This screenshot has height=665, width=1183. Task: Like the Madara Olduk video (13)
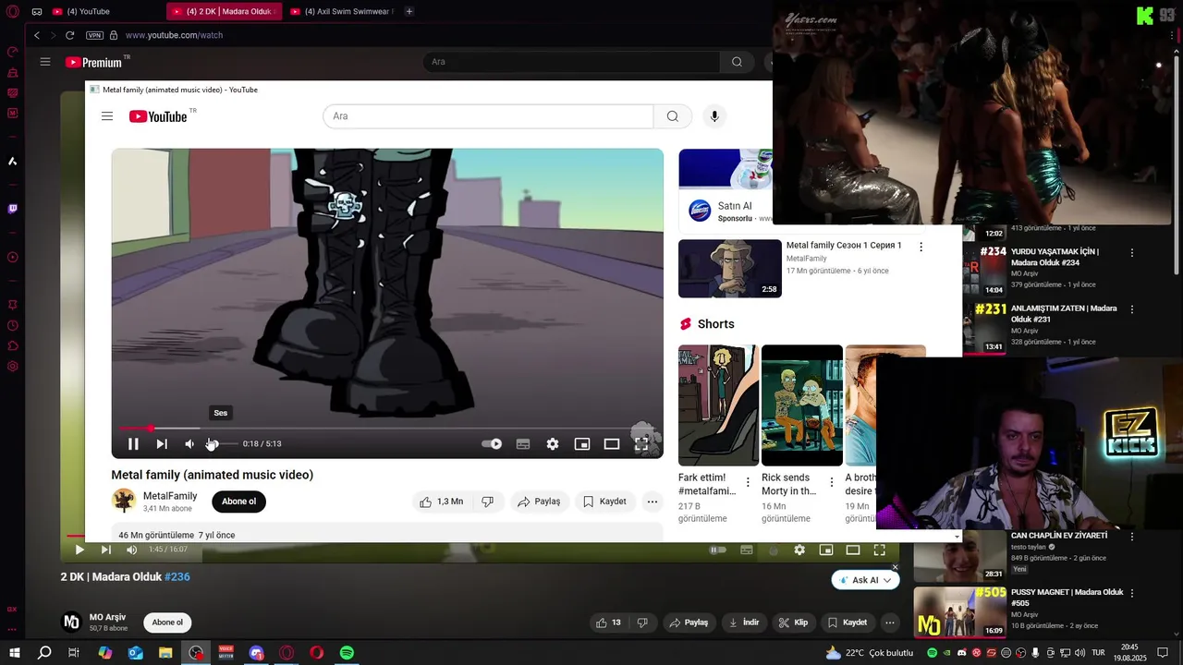click(x=609, y=623)
